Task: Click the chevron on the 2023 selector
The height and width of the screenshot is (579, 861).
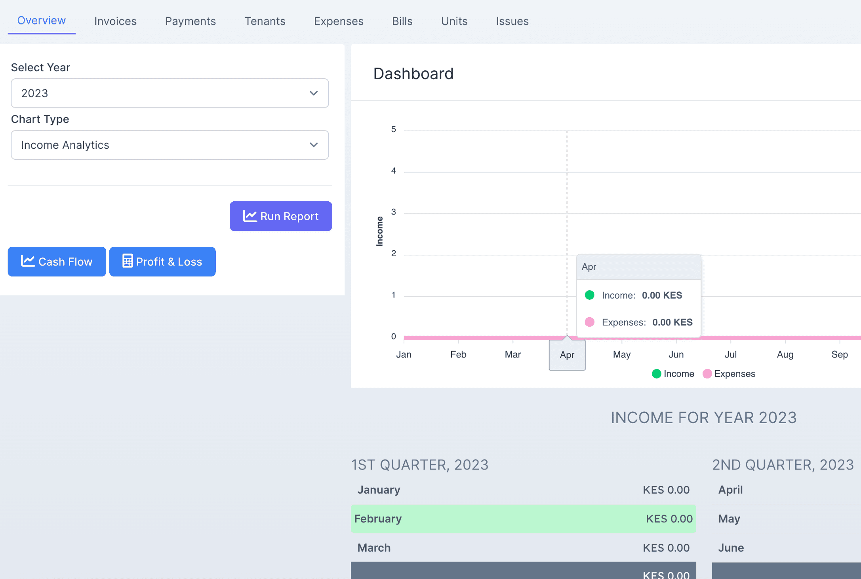Action: (x=314, y=93)
